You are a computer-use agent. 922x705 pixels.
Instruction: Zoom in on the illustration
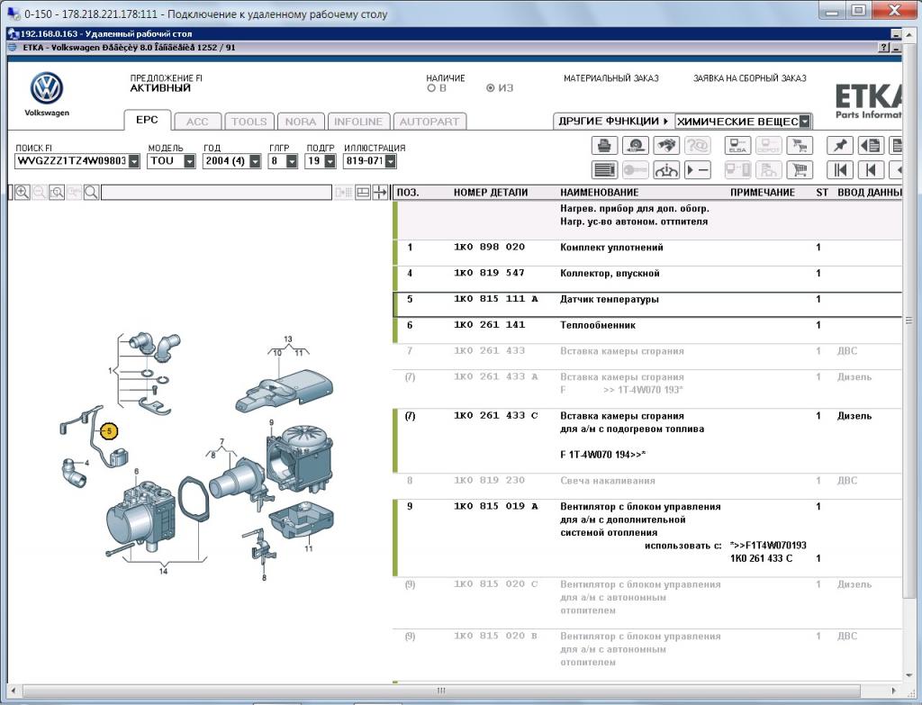23,193
